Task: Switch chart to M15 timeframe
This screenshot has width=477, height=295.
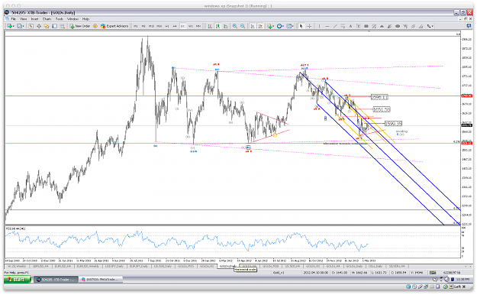Action: click(x=151, y=26)
